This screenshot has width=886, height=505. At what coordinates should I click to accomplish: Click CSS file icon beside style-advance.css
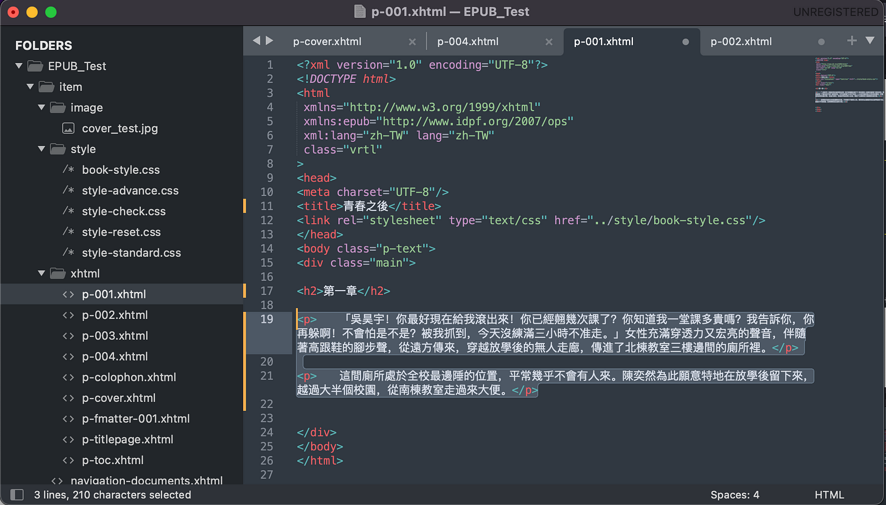(x=68, y=190)
